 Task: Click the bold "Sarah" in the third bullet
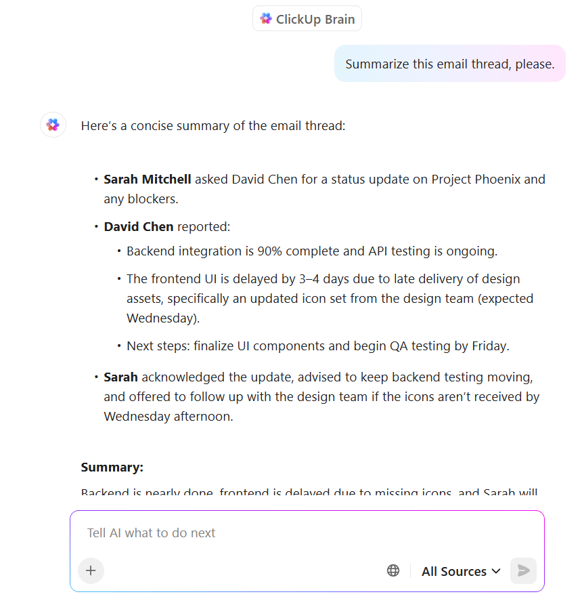click(x=120, y=377)
